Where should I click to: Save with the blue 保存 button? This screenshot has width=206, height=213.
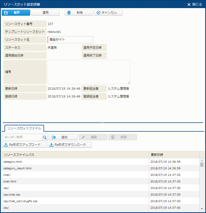(16, 13)
